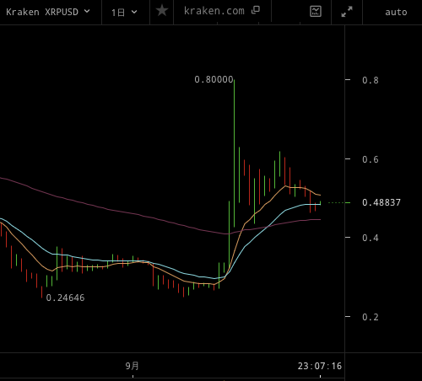Image resolution: width=422 pixels, height=381 pixels.
Task: Click the 23:07:16 time label
Action: pos(320,366)
